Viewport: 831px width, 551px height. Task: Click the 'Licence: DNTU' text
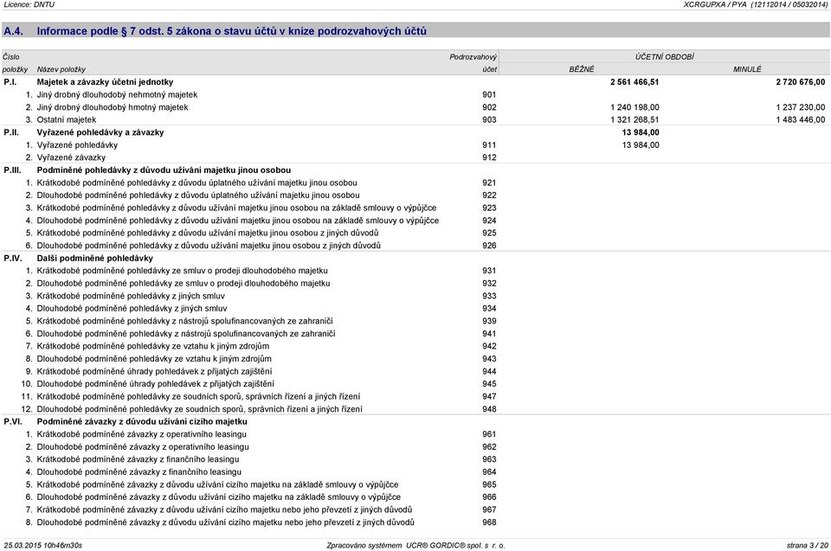(x=29, y=5)
